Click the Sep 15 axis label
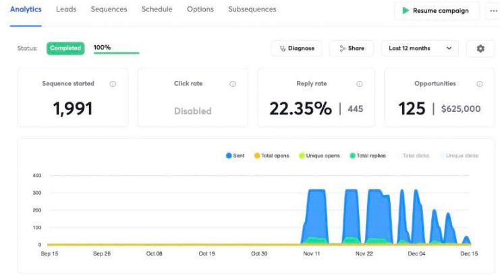Image resolution: width=500 pixels, height=277 pixels. 49,254
